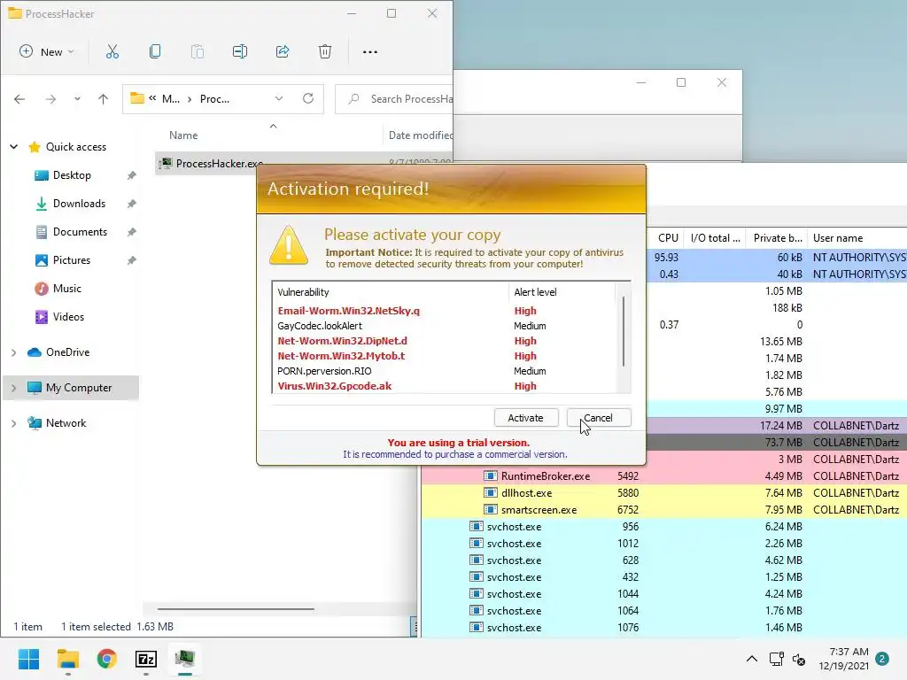Click the Search ProcessHacker field
The width and height of the screenshot is (907, 680).
tap(394, 99)
